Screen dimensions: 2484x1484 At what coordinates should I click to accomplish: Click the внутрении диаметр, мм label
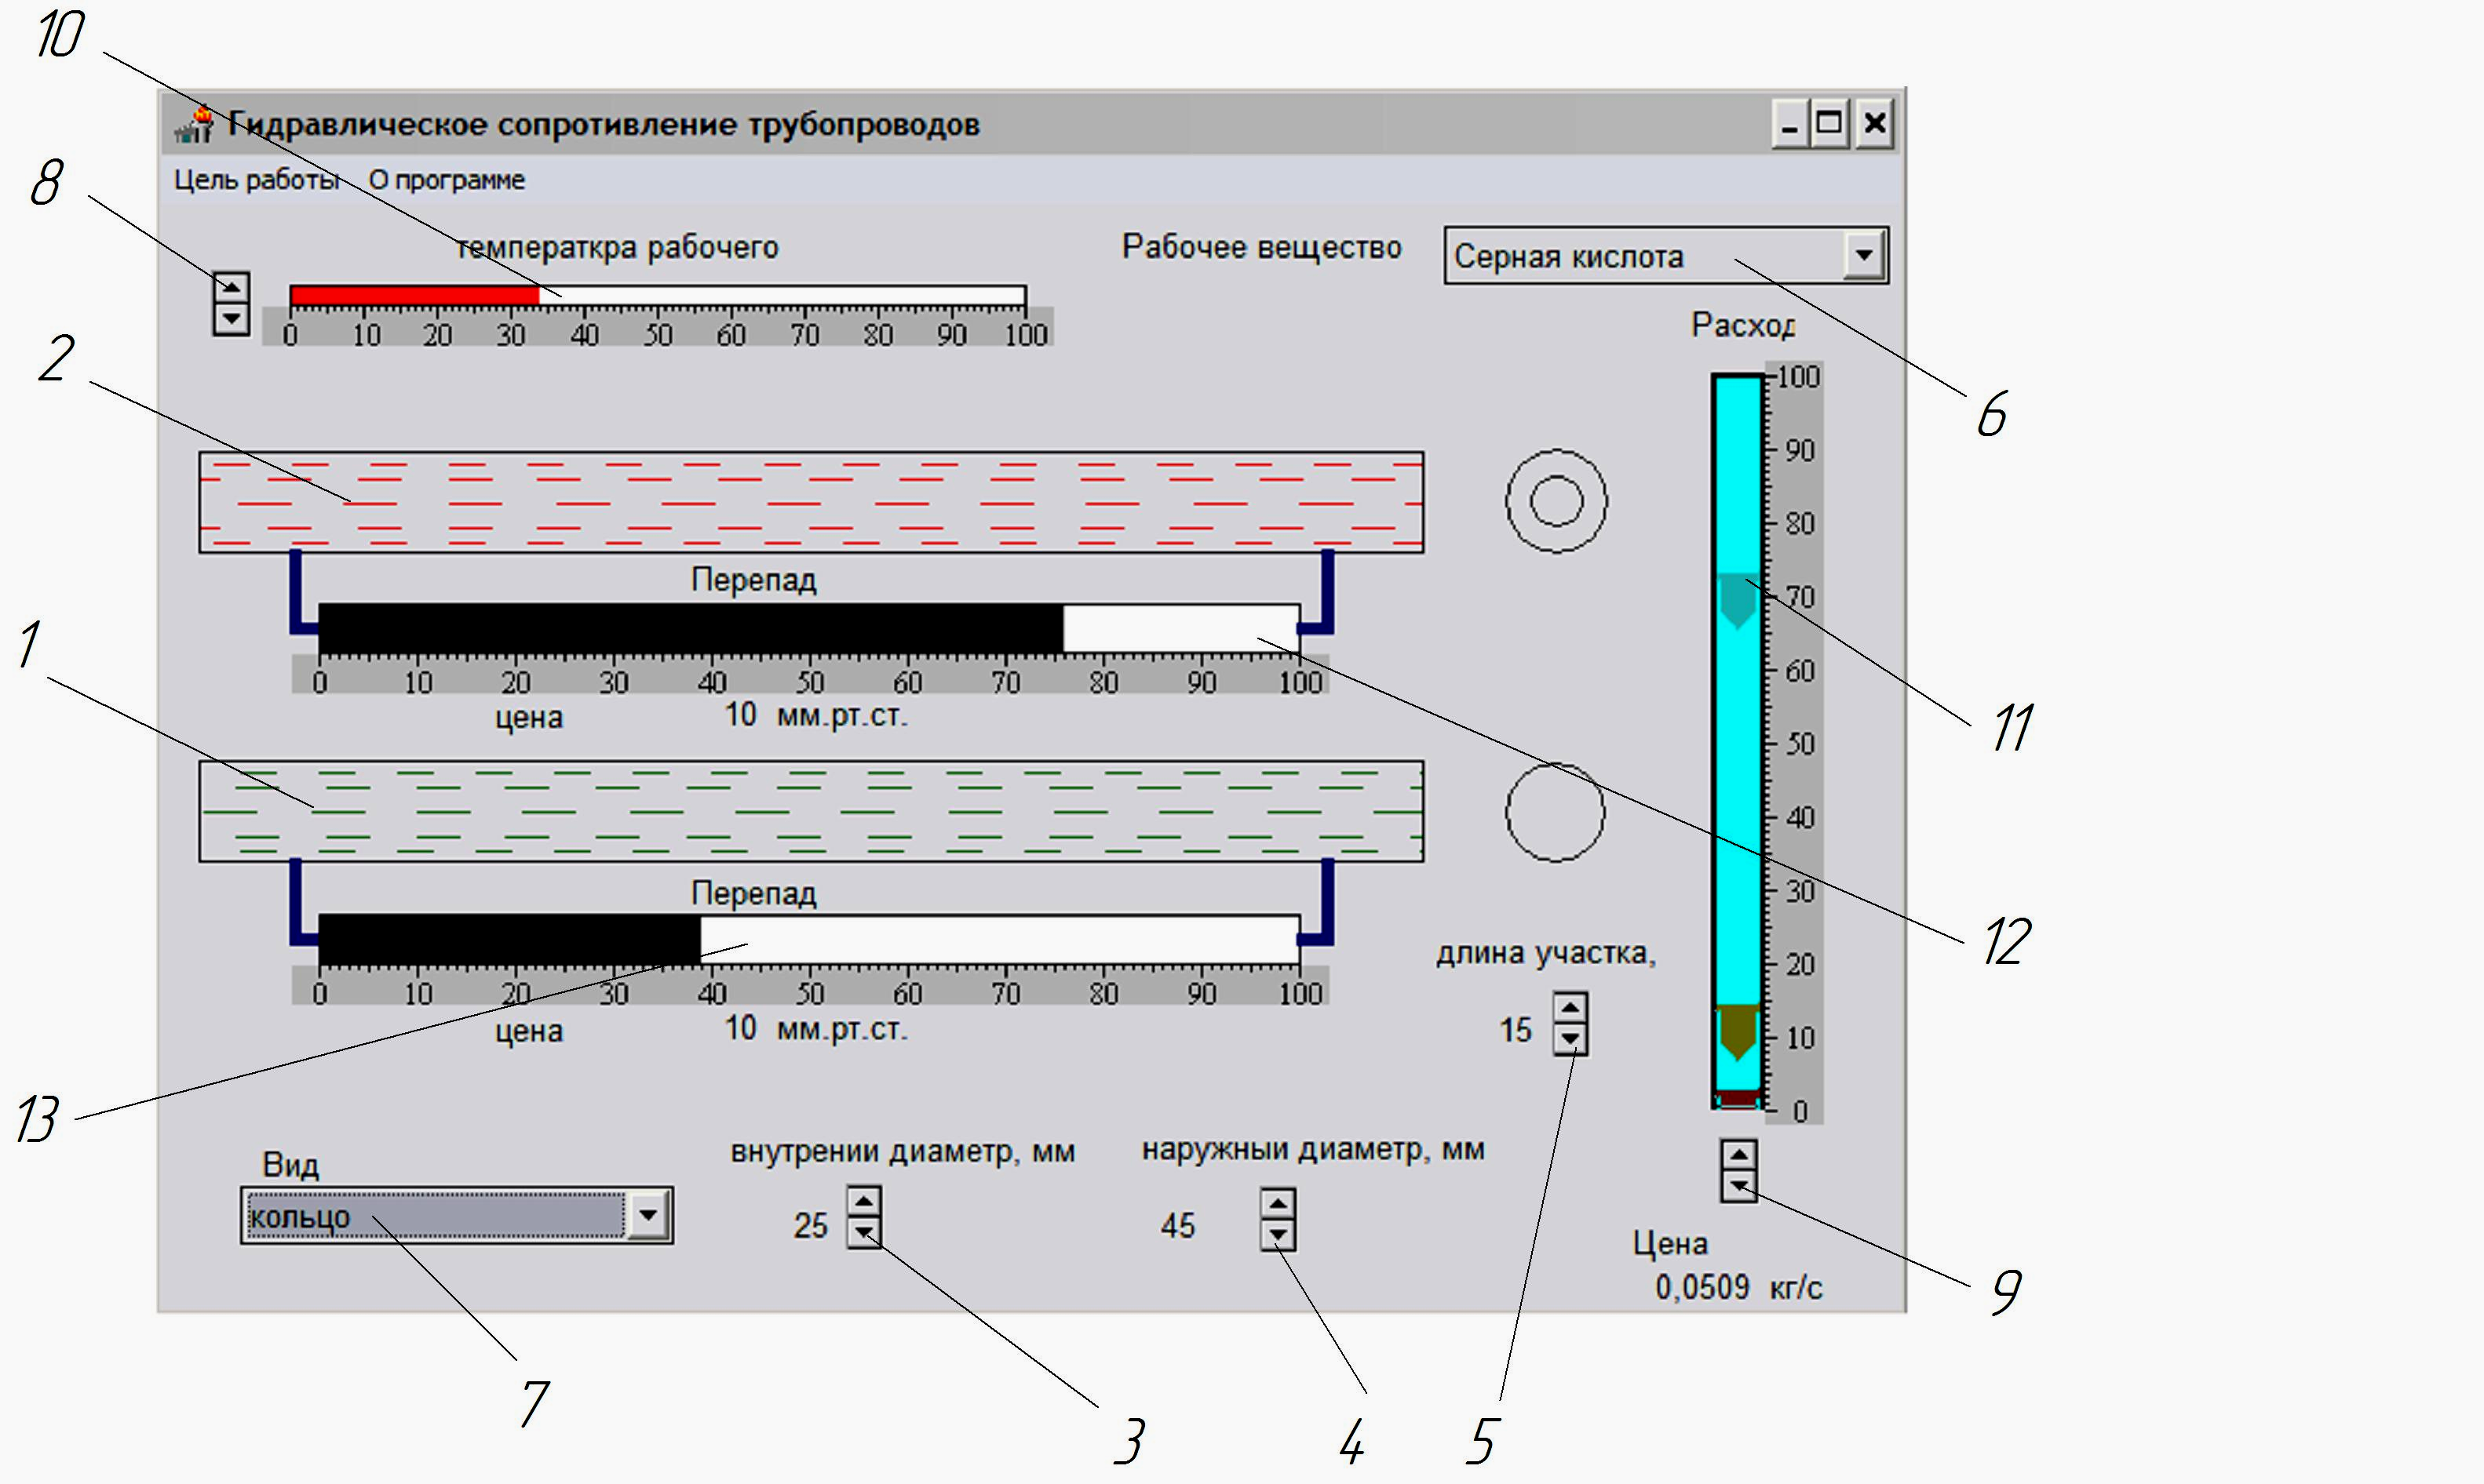pos(903,1152)
